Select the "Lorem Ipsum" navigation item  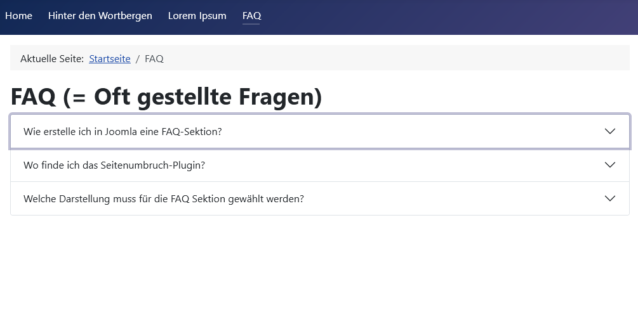197,16
